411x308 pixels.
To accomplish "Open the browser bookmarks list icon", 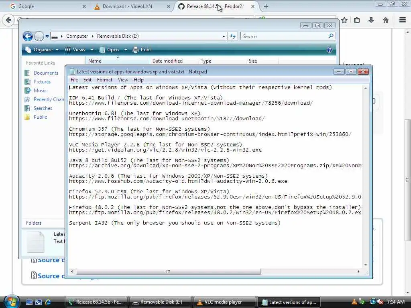I will point(357,20).
